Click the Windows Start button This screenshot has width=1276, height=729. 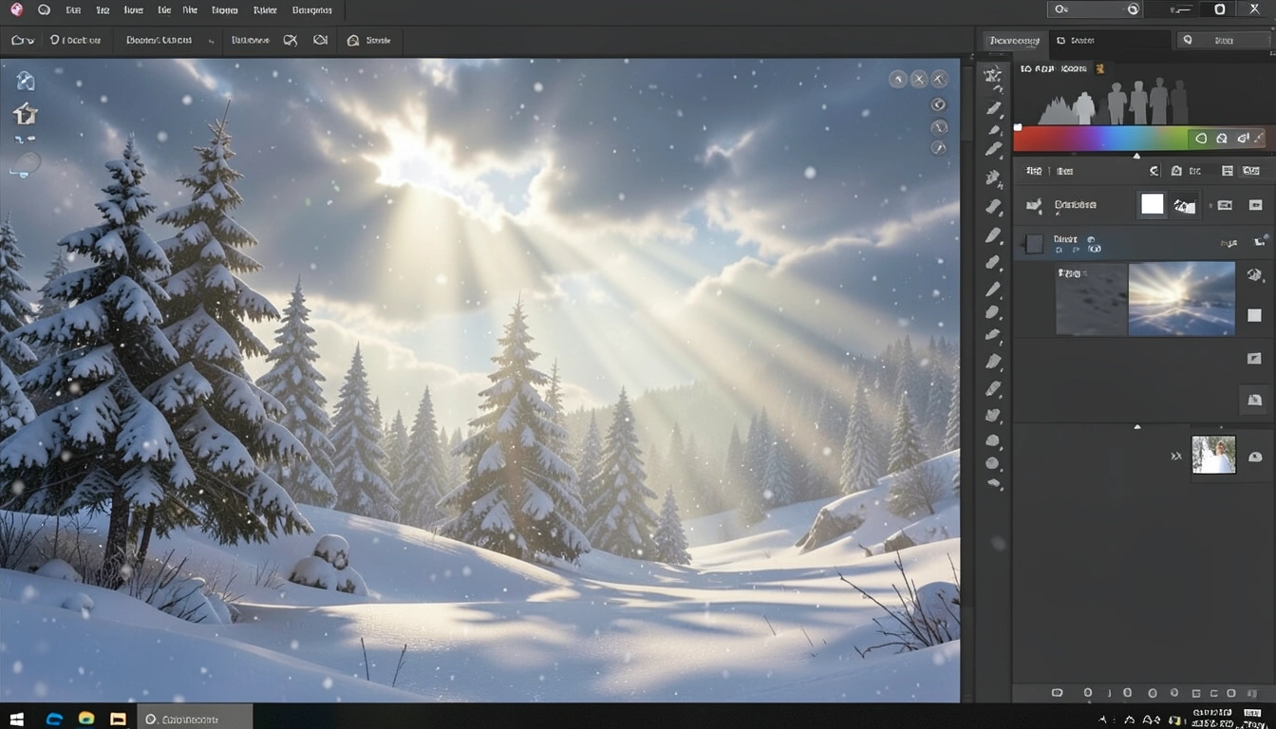point(16,719)
